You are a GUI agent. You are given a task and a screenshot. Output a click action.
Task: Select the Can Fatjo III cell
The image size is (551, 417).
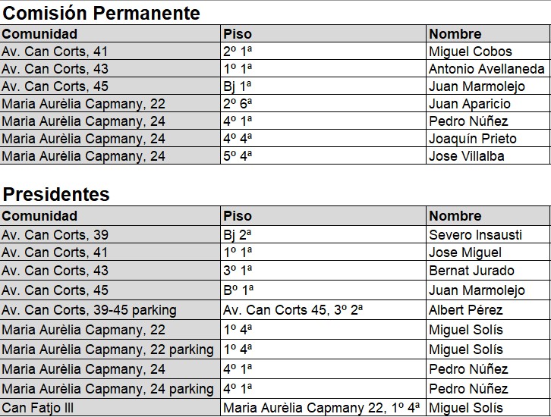click(x=41, y=409)
